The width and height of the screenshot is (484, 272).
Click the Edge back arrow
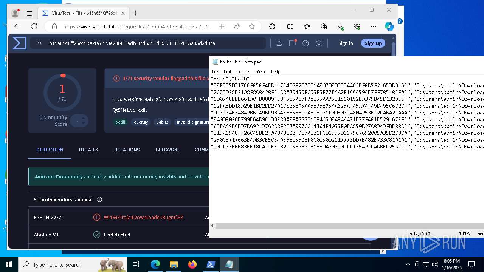[x=17, y=26]
